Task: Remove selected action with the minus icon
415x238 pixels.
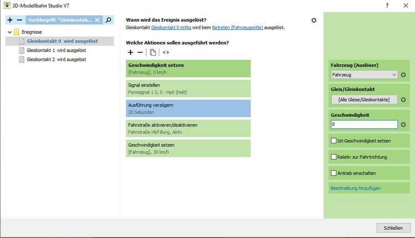Action: point(140,53)
